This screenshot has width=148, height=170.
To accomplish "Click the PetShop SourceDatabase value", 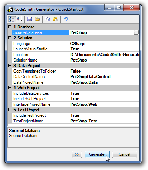I will point(79,32).
